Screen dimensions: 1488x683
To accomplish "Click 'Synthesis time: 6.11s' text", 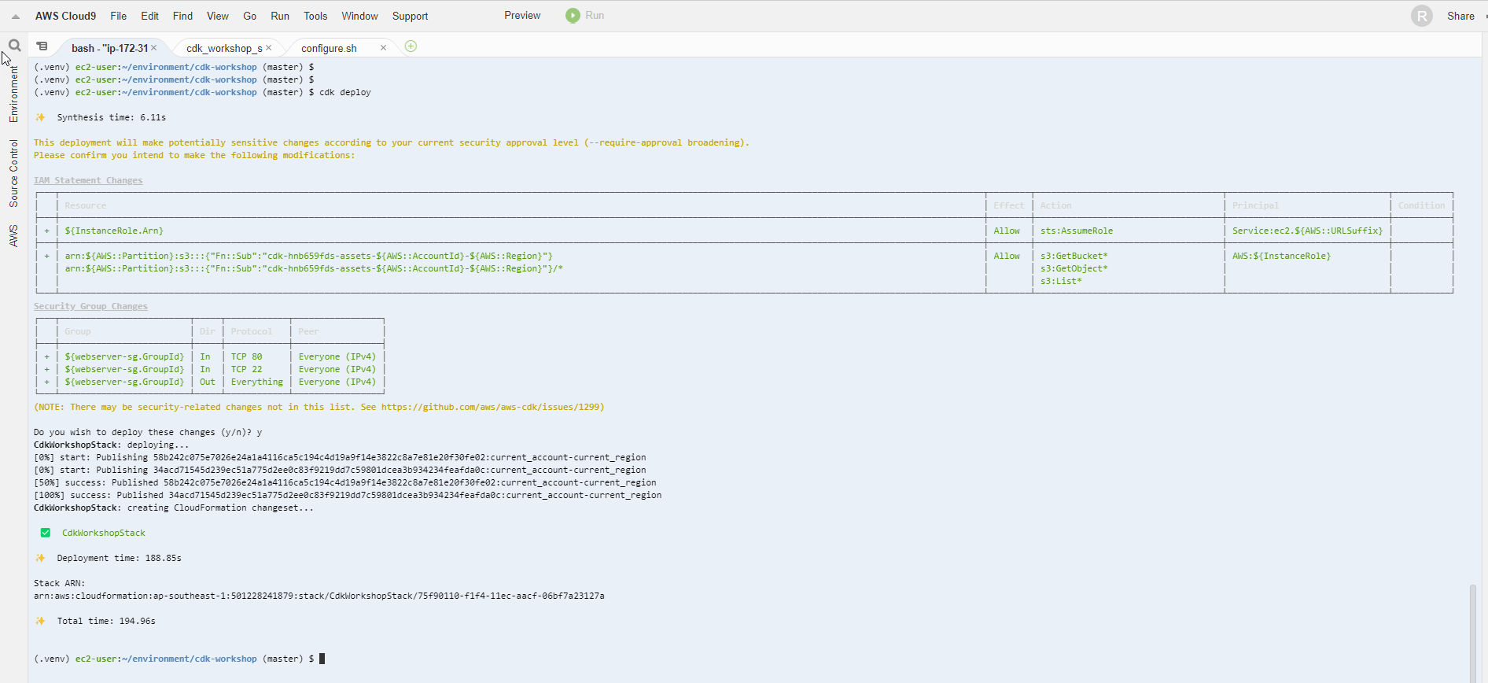I will click(111, 117).
